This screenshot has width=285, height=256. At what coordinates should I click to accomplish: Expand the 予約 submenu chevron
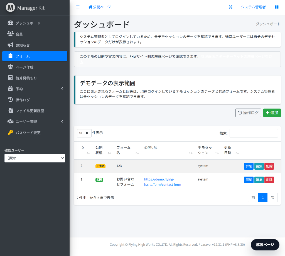pos(62,89)
